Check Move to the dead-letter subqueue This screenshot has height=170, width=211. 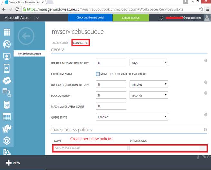pyautogui.click(x=98, y=74)
